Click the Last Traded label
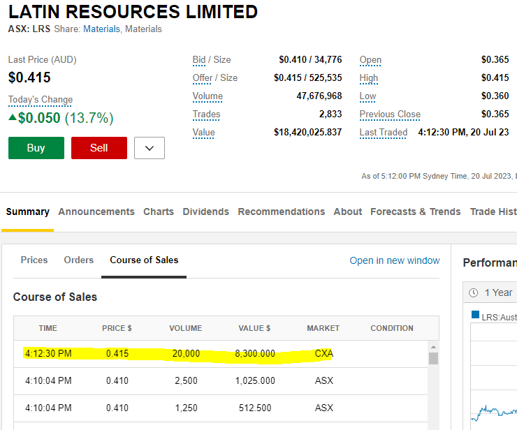Screen dimensions: 517x430 click(384, 132)
